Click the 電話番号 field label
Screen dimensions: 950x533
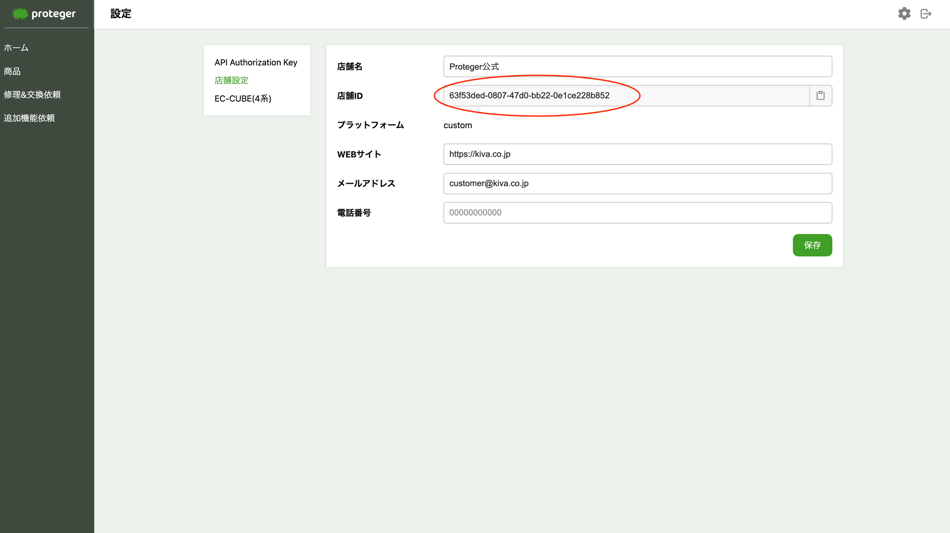(354, 213)
